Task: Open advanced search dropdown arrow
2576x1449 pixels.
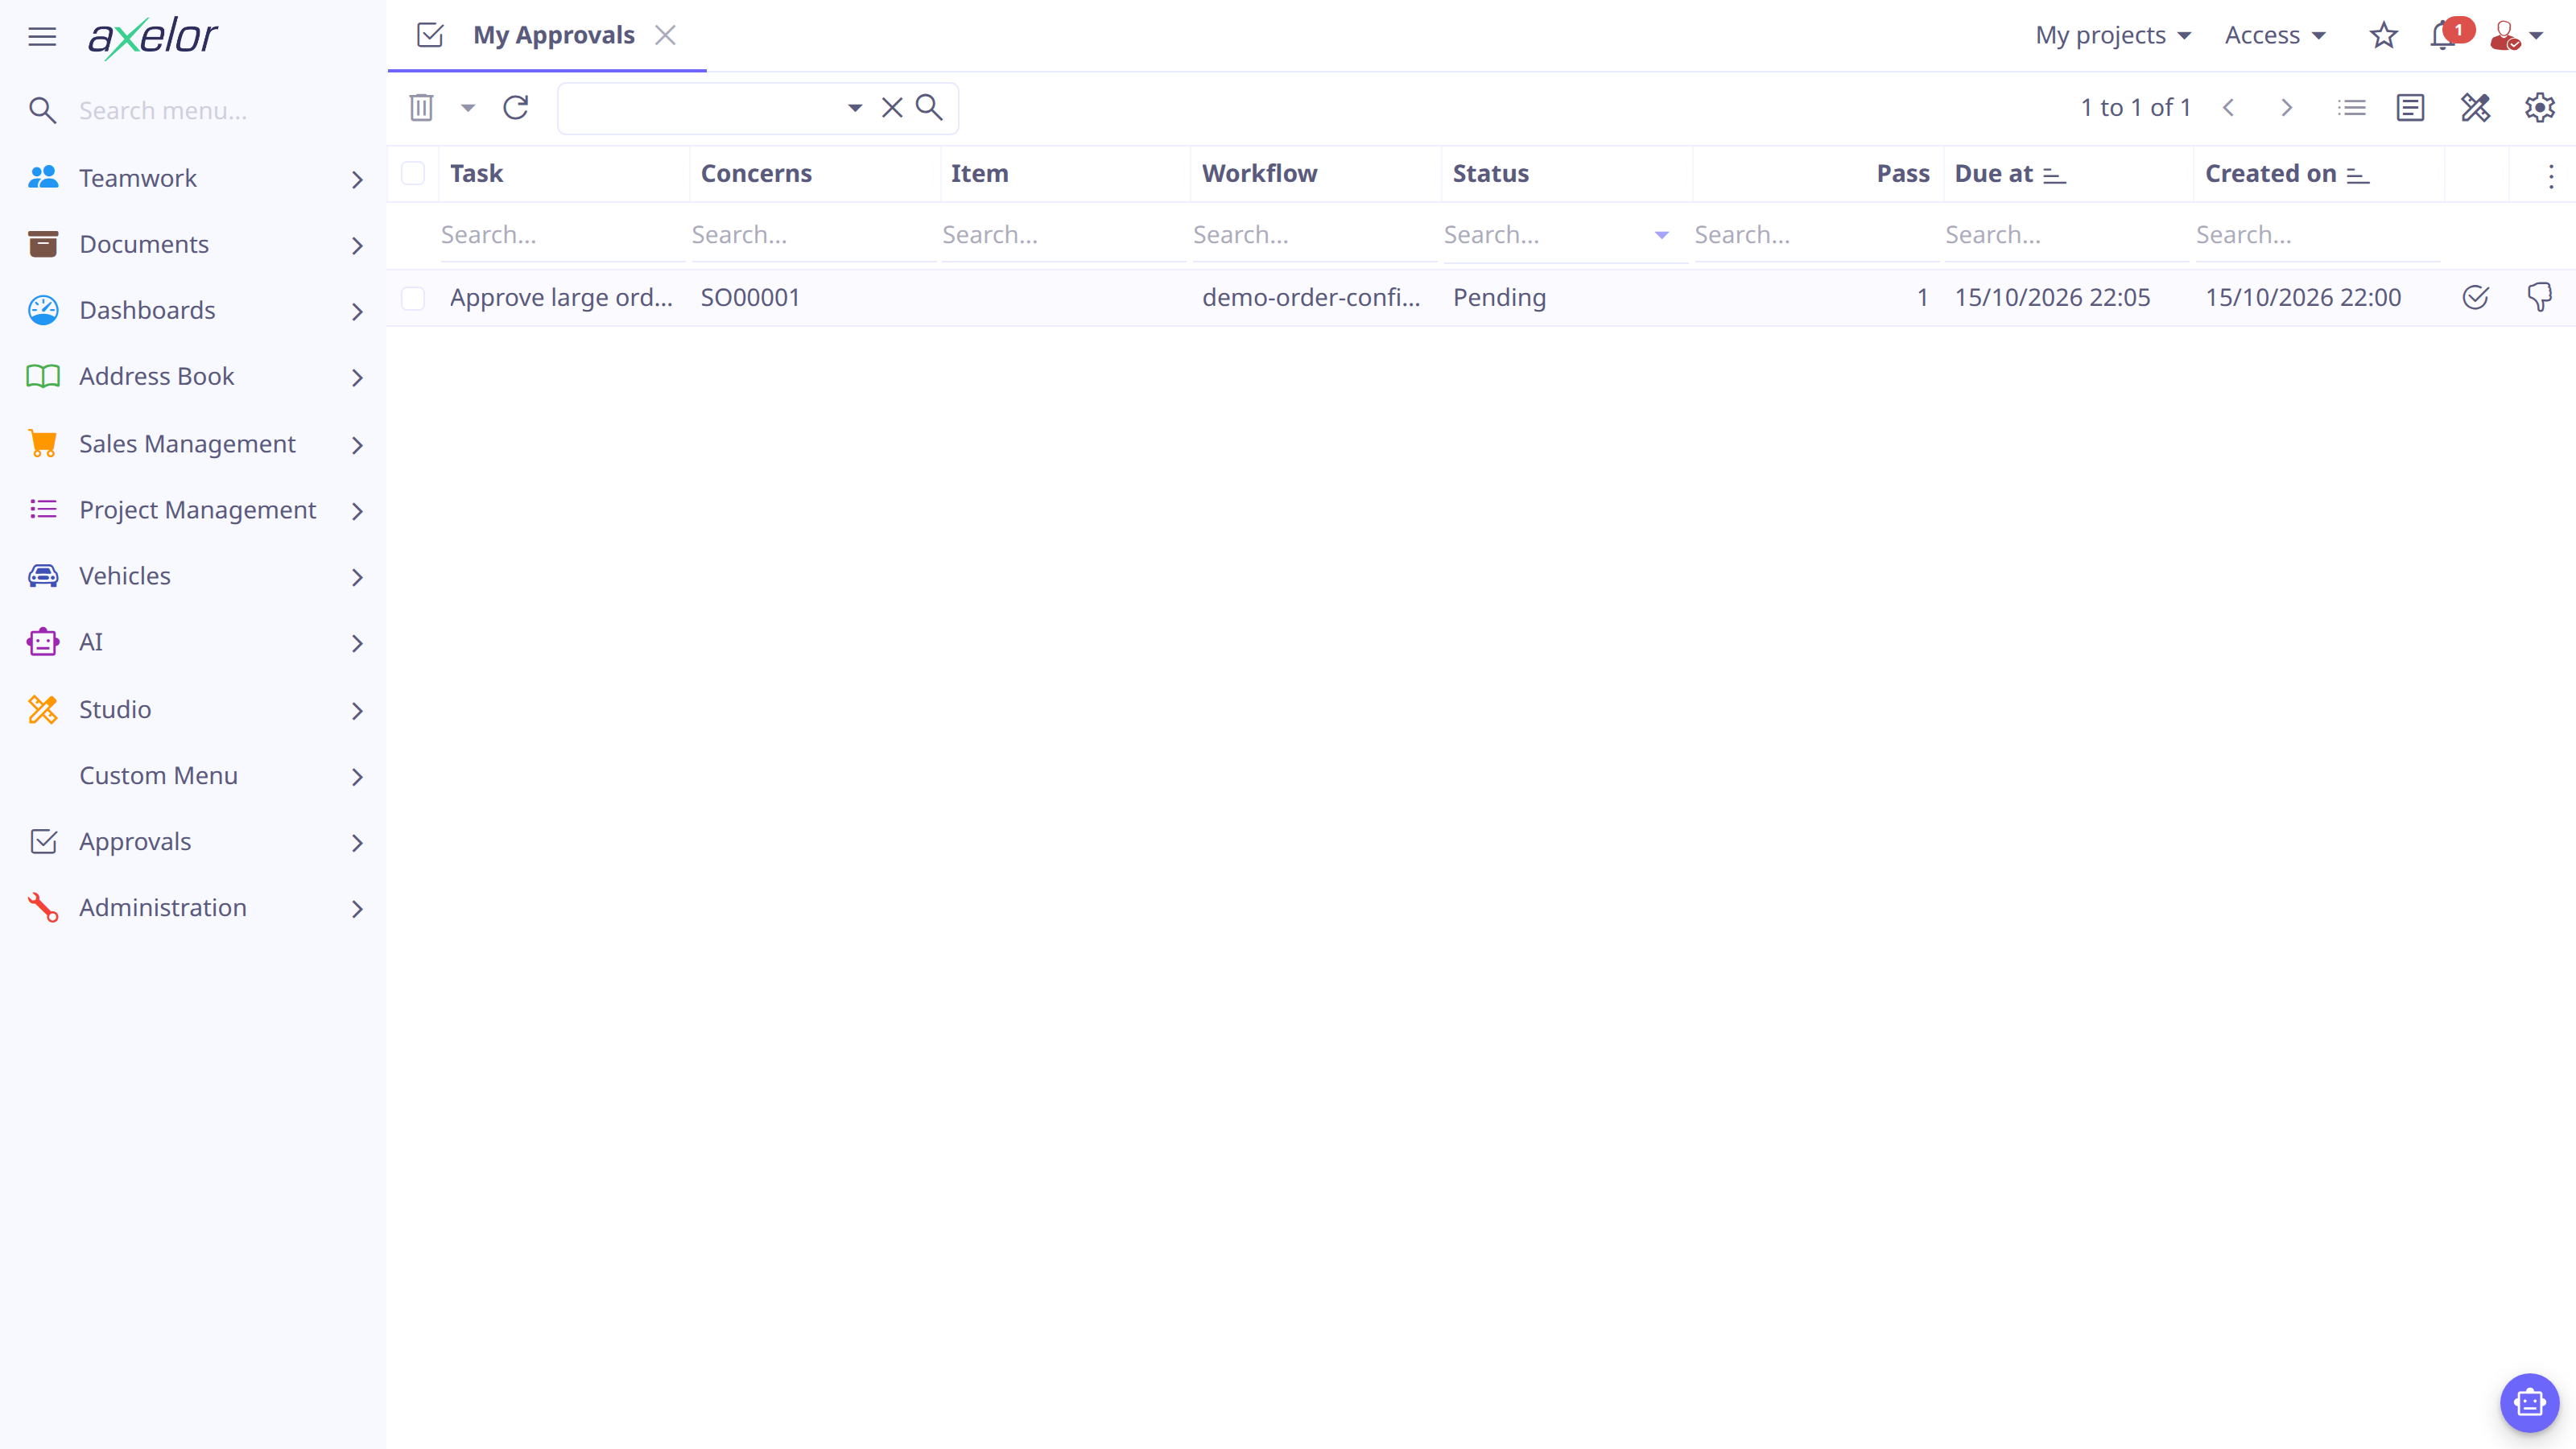Action: point(855,107)
